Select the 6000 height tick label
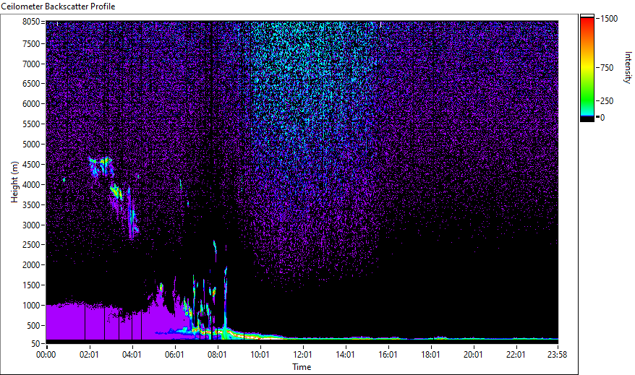This screenshot has height=375, width=635. 31,104
